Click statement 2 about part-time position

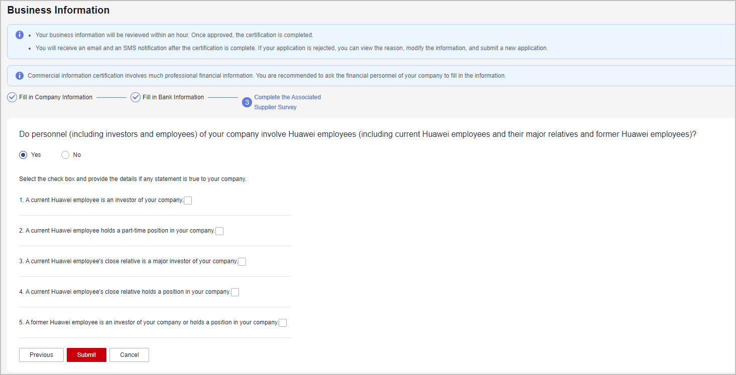[117, 231]
